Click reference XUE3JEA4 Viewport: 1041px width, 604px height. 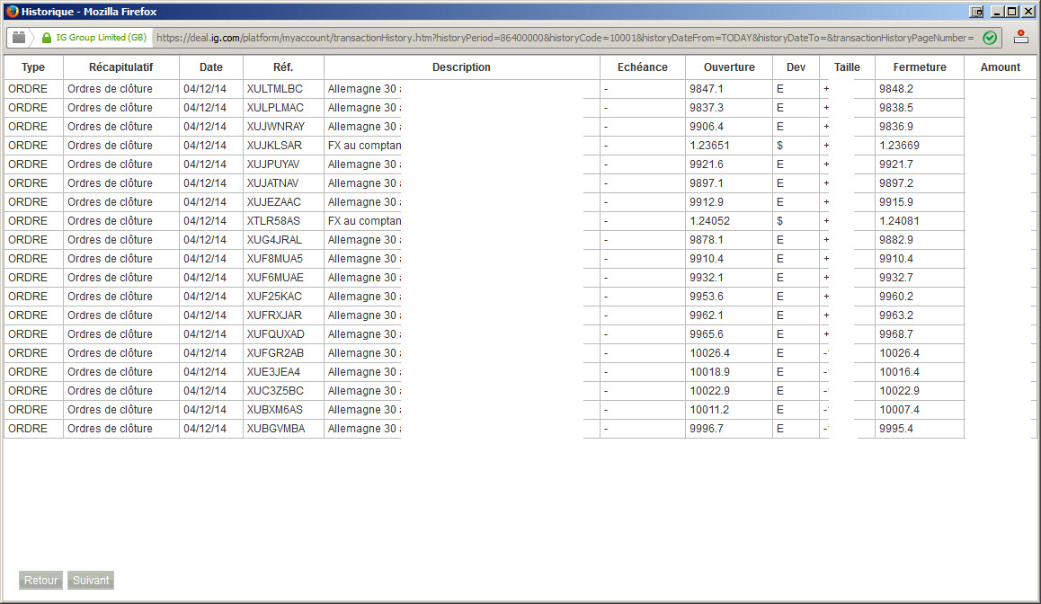tap(273, 372)
